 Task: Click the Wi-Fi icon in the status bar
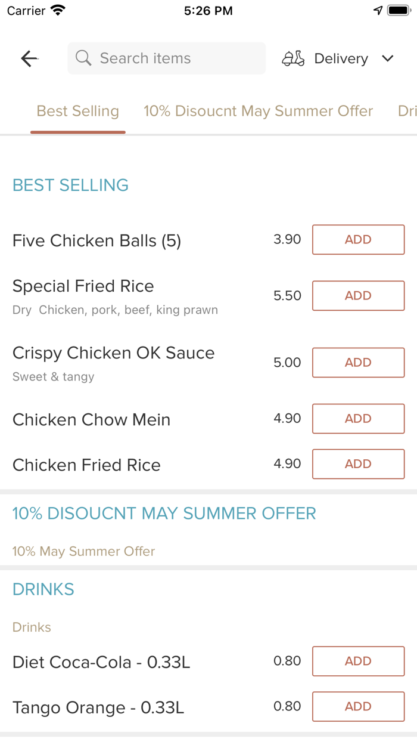56,10
